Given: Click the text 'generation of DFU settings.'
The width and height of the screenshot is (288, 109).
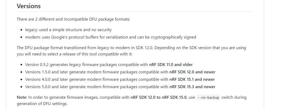Looking at the screenshot, I should [x=42, y=104].
